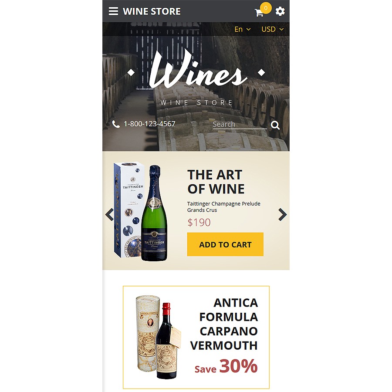Click the Search input field
Viewport: 392px width, 392px height.
240,124
